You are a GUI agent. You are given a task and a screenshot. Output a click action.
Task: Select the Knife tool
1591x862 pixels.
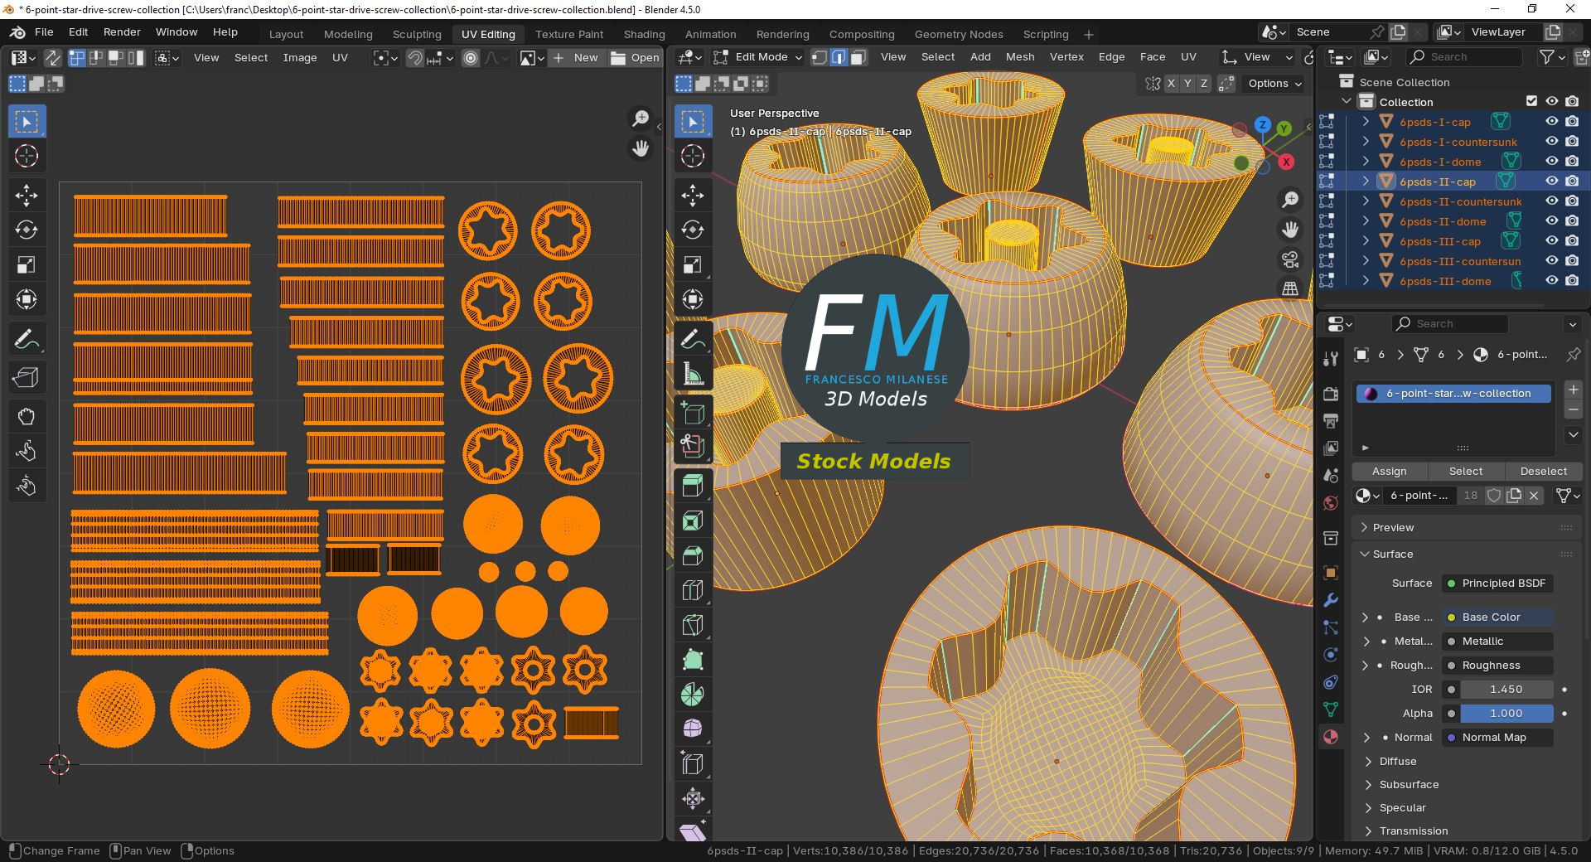[x=693, y=625]
